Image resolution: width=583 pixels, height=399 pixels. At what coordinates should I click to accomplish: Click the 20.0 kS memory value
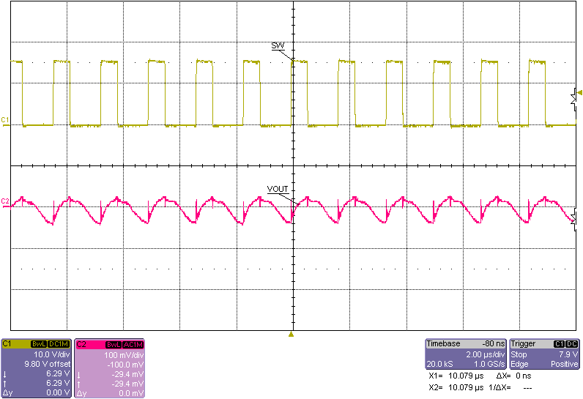(440, 364)
